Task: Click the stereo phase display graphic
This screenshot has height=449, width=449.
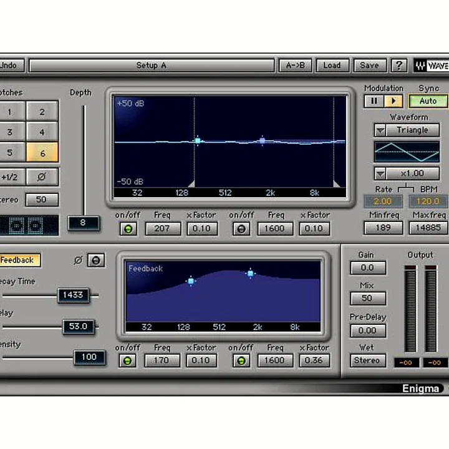Action: (x=29, y=226)
